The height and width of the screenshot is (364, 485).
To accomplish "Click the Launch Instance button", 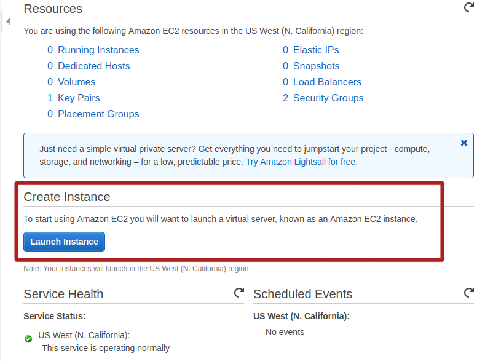I will (x=65, y=242).
